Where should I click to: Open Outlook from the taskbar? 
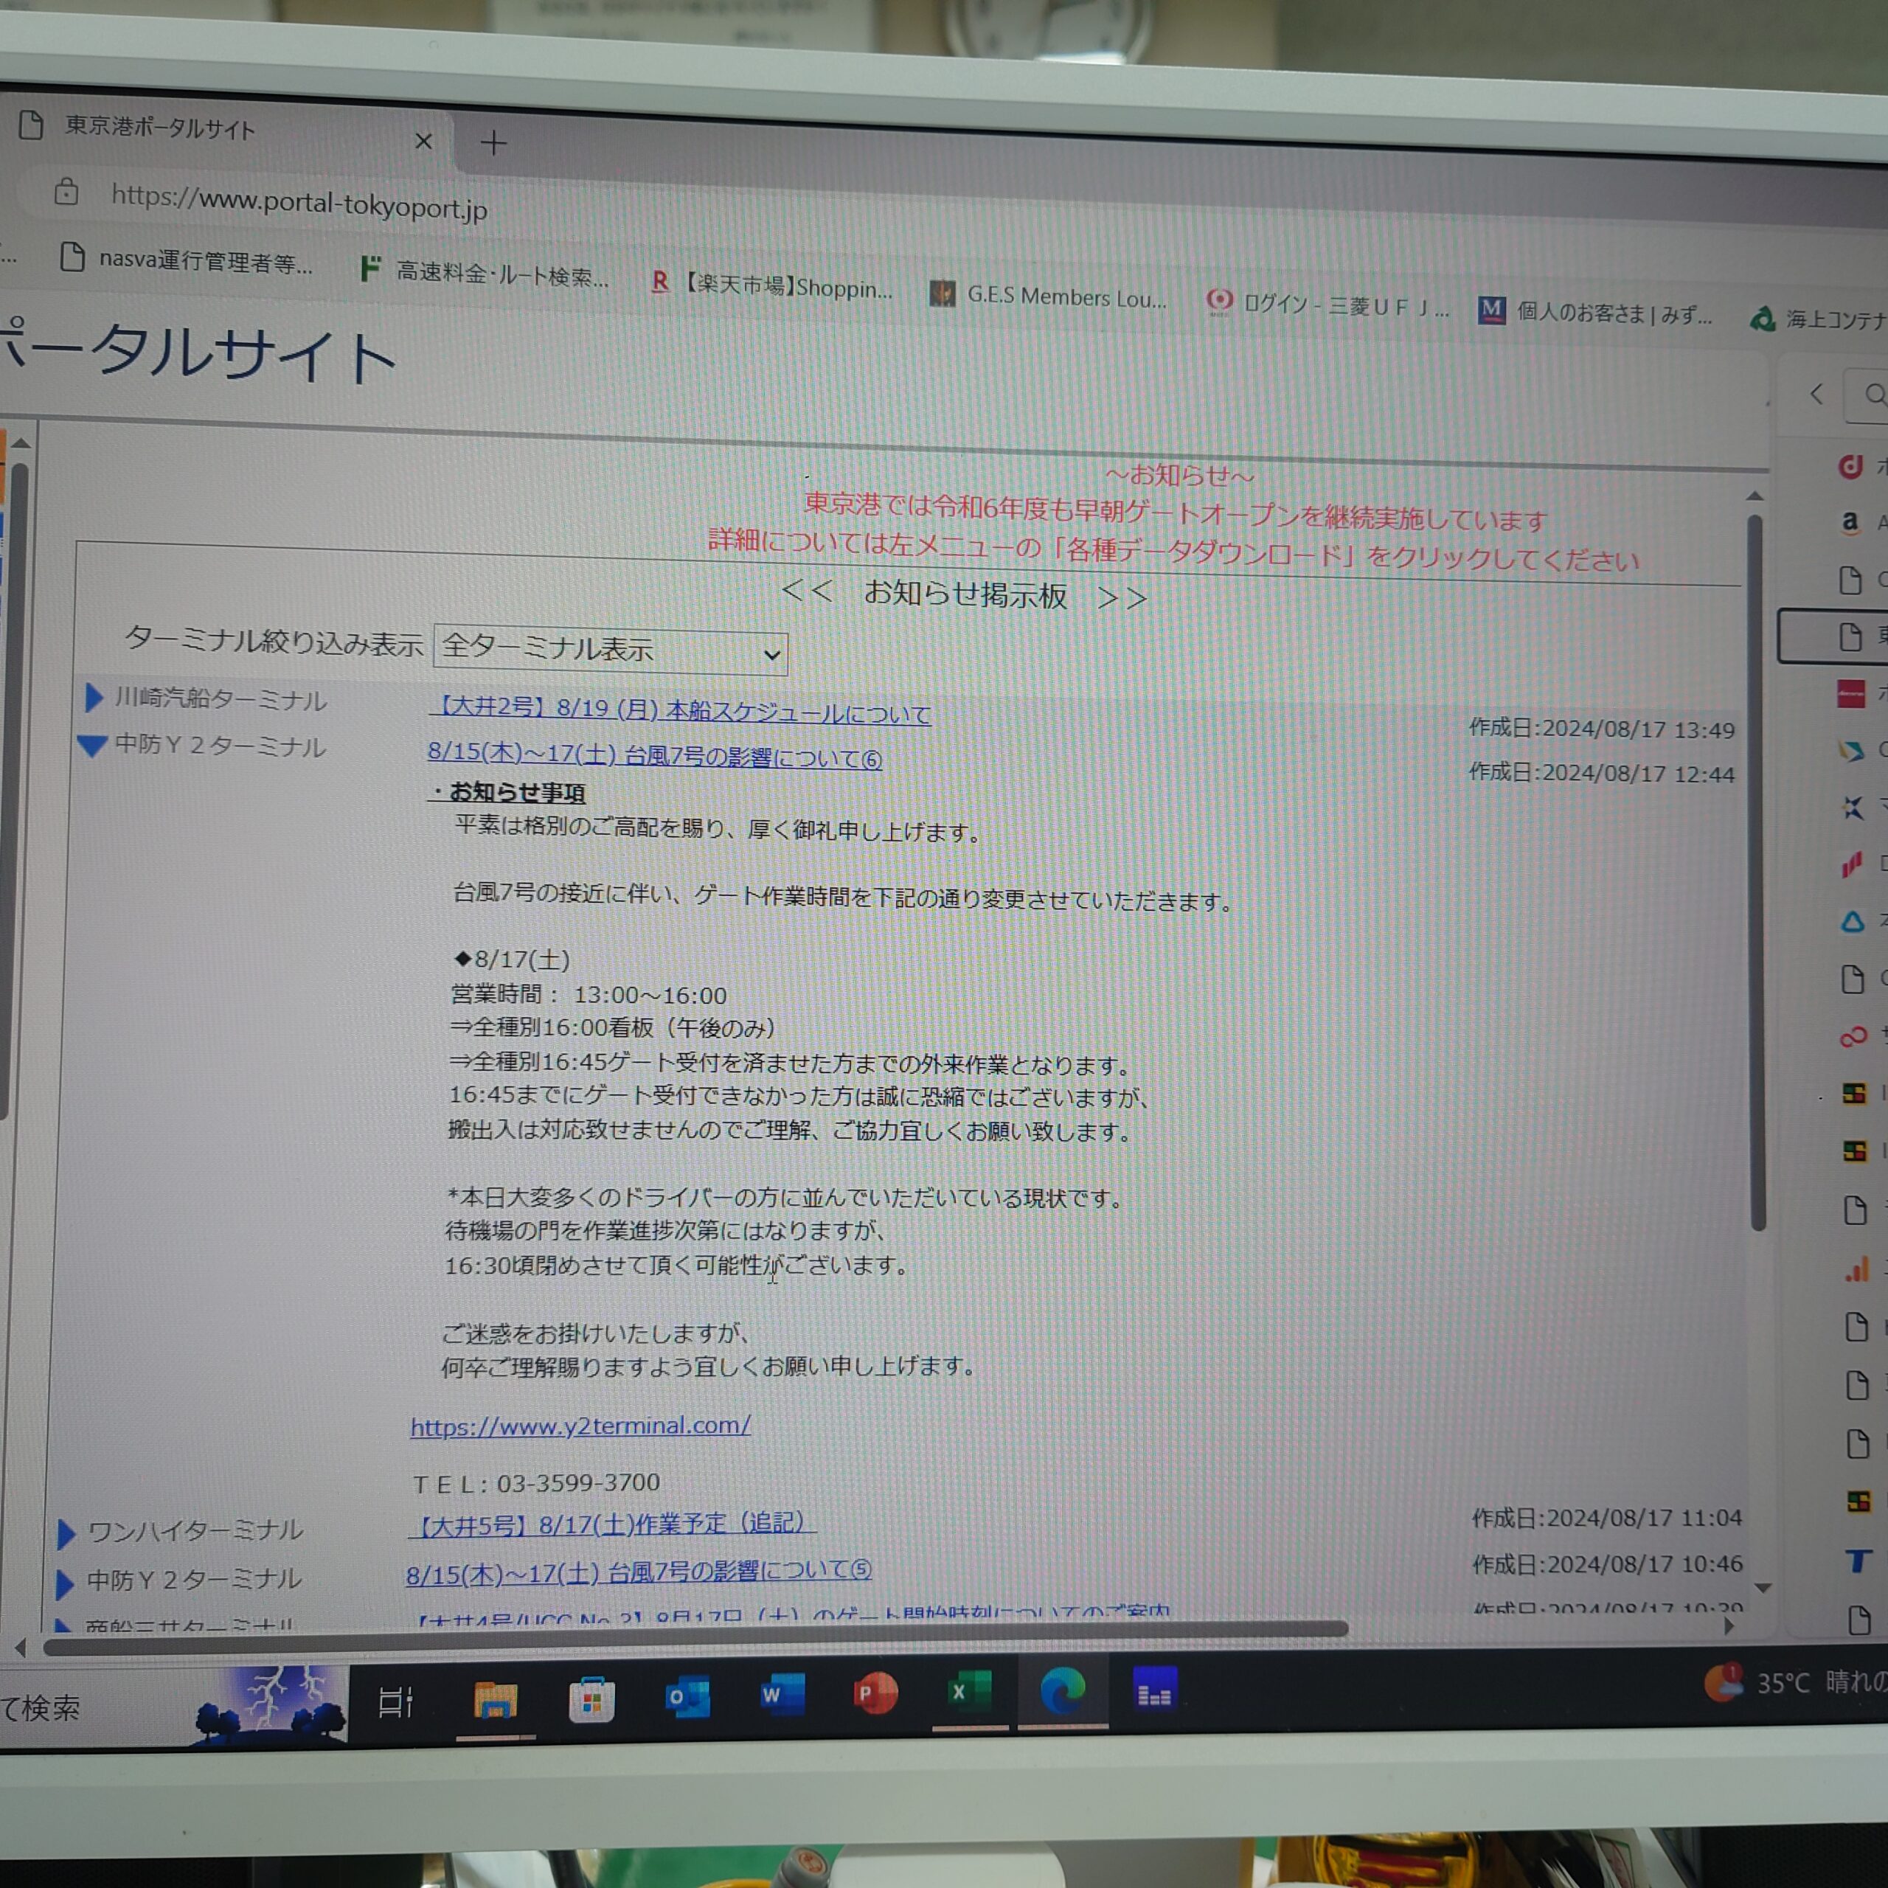[x=686, y=1696]
